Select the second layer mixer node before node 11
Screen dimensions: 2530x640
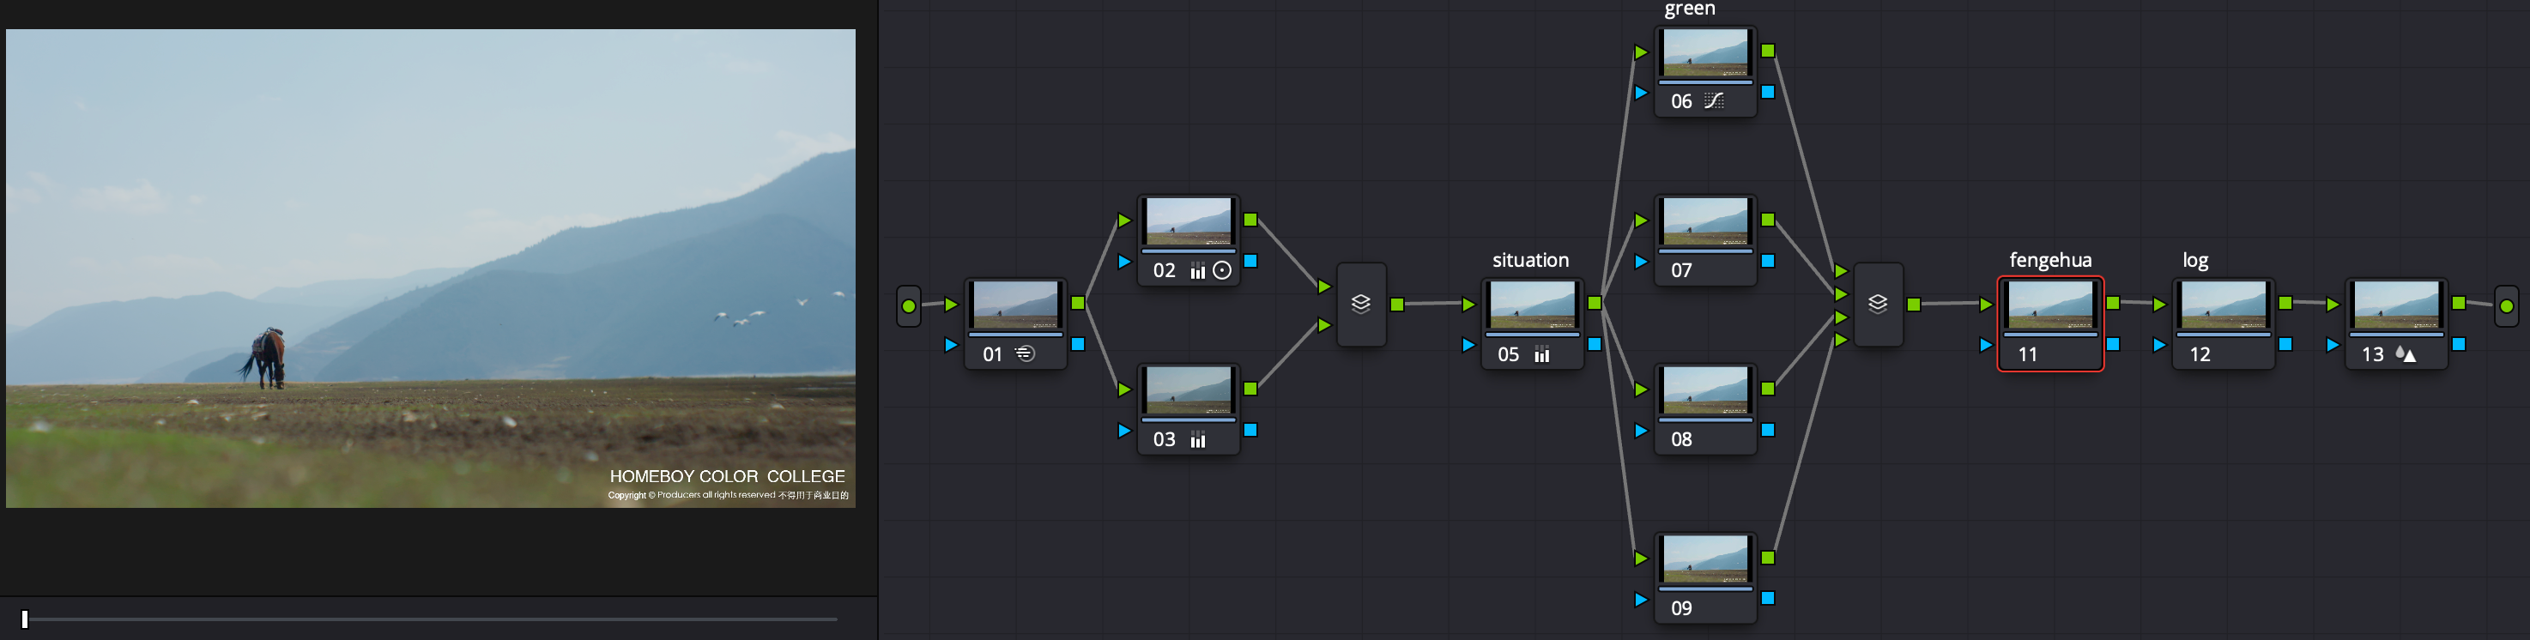[1878, 305]
